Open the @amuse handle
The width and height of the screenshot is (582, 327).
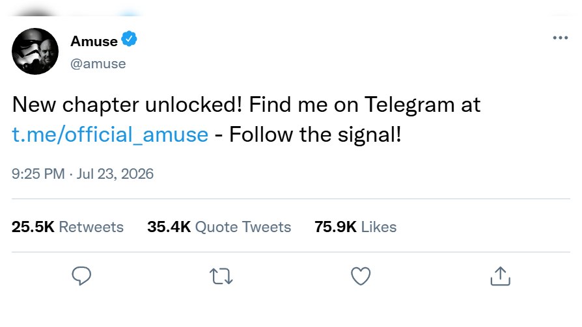98,64
